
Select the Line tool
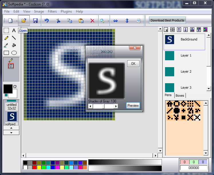14,38
